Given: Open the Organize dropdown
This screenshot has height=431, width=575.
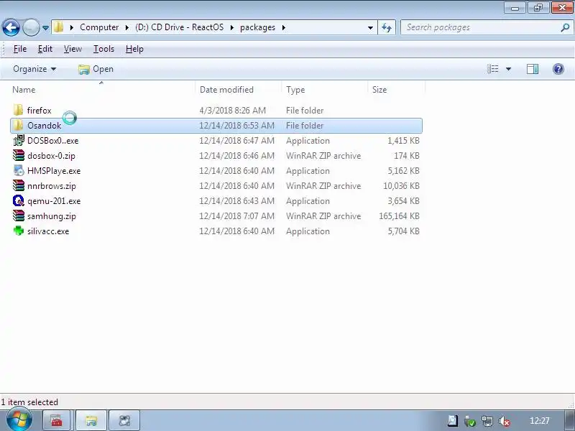Looking at the screenshot, I should 34,69.
